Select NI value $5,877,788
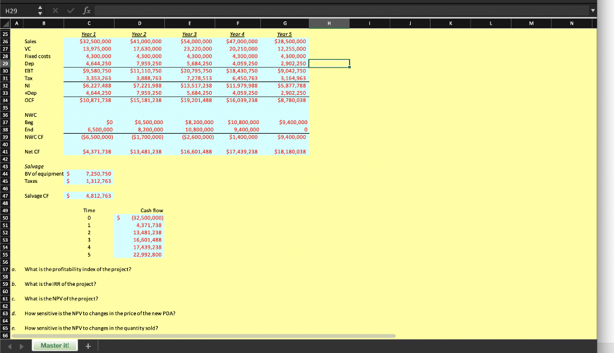This screenshot has height=353, width=614. click(292, 86)
